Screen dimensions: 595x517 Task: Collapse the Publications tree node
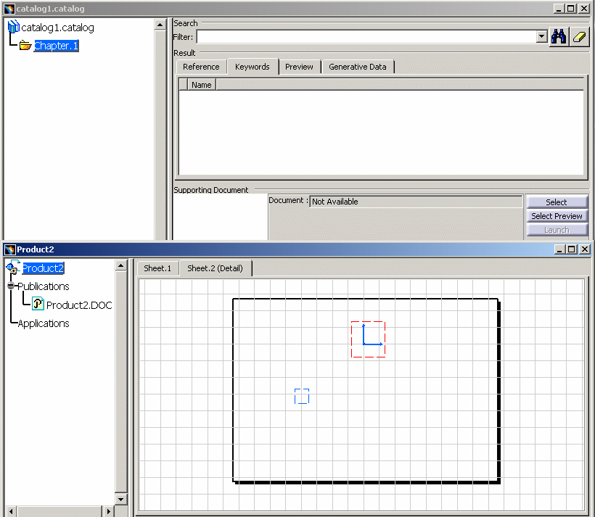(11, 286)
